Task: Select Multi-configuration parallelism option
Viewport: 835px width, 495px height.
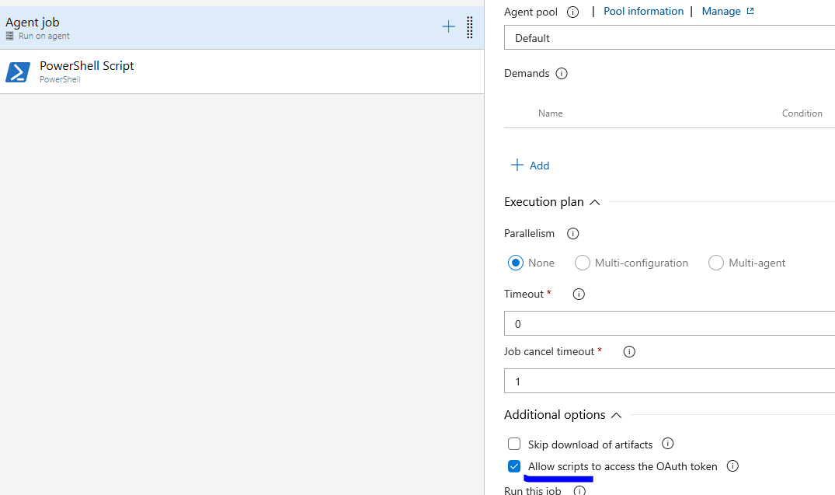Action: (x=582, y=263)
